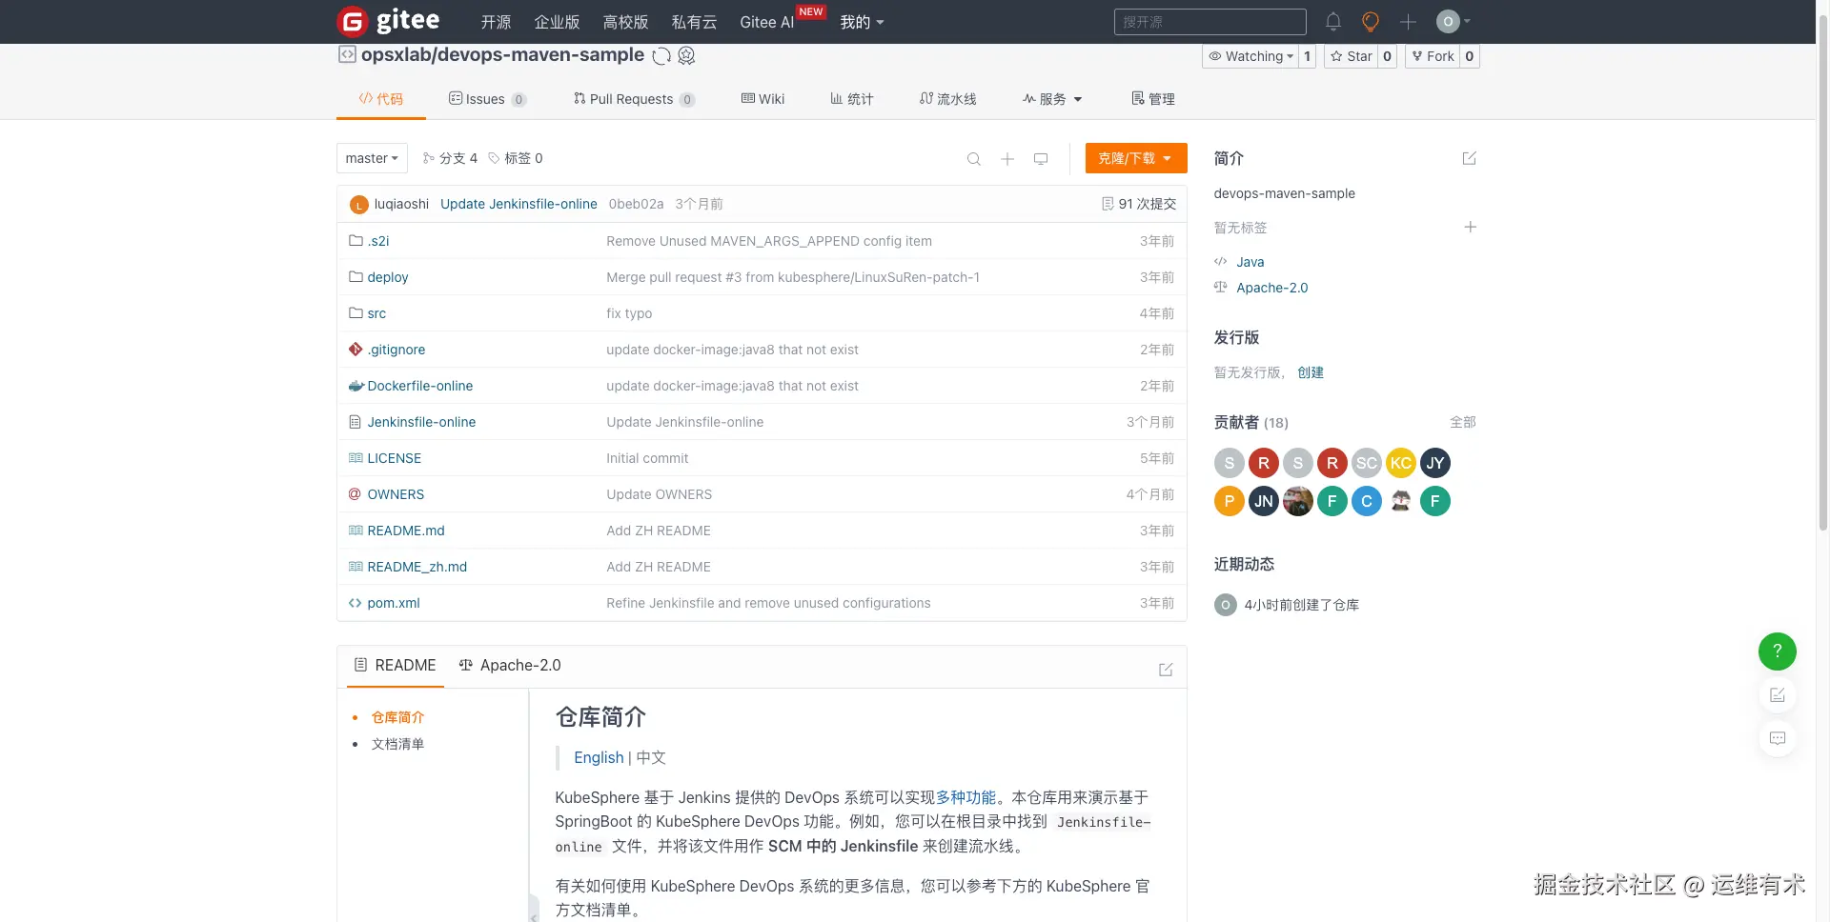Open contributor avatar JY
1830x922 pixels.
[x=1435, y=463]
